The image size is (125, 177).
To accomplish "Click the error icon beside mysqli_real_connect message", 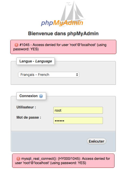I will tap(18, 159).
